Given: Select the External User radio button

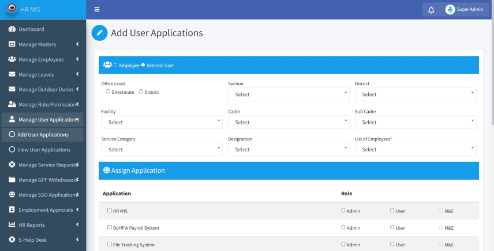Looking at the screenshot, I should click(x=143, y=65).
